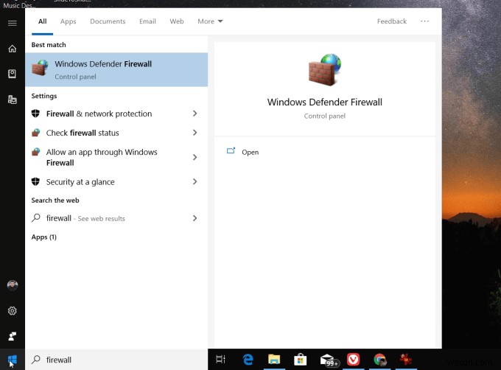The width and height of the screenshot is (501, 370).
Task: Launch Microsoft Edge from taskbar
Action: click(248, 360)
